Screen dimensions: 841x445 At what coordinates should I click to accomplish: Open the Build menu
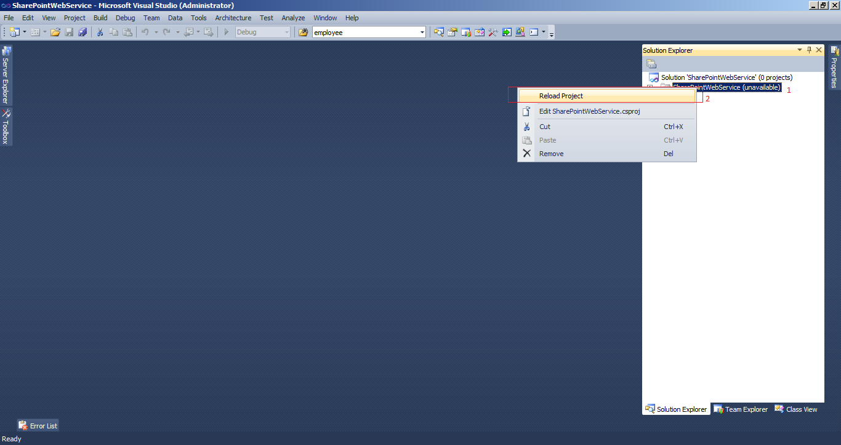coord(100,18)
